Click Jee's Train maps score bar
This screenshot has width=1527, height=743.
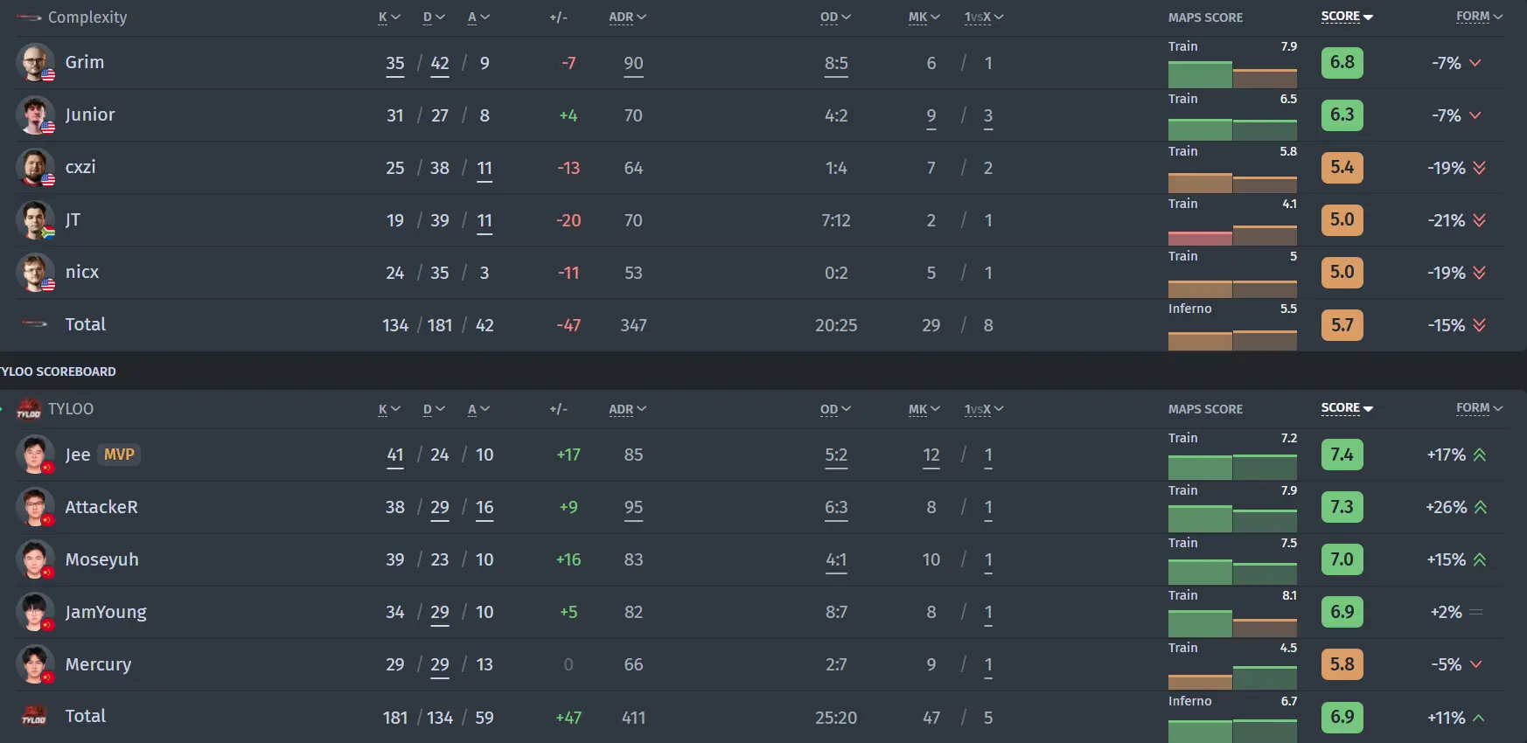[1231, 468]
